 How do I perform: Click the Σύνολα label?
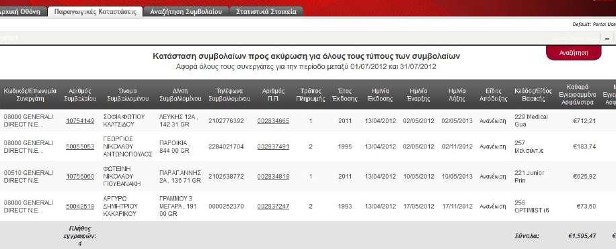(x=527, y=236)
